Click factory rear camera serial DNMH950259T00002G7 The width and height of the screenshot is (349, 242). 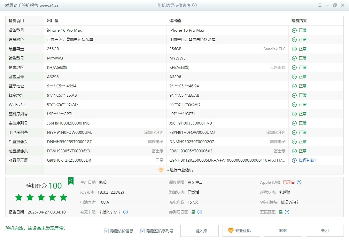(69, 142)
